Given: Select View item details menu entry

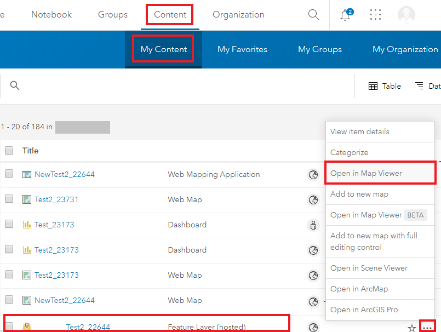Looking at the screenshot, I should pyautogui.click(x=360, y=131).
